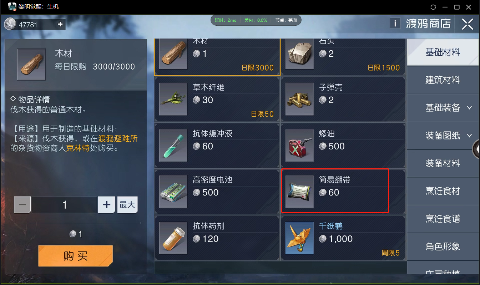Expand the 装备图纸 category chevron
The width and height of the screenshot is (480, 285).
[469, 136]
